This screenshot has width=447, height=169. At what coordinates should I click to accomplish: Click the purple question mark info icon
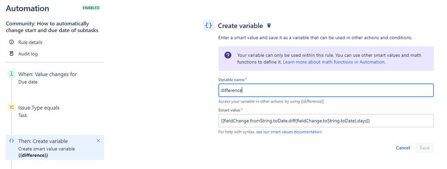point(228,55)
